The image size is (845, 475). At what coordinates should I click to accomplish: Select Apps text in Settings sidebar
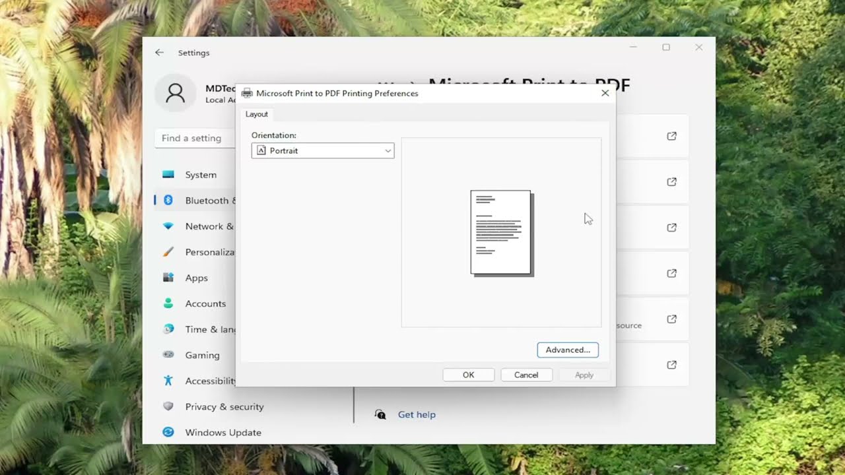click(197, 278)
